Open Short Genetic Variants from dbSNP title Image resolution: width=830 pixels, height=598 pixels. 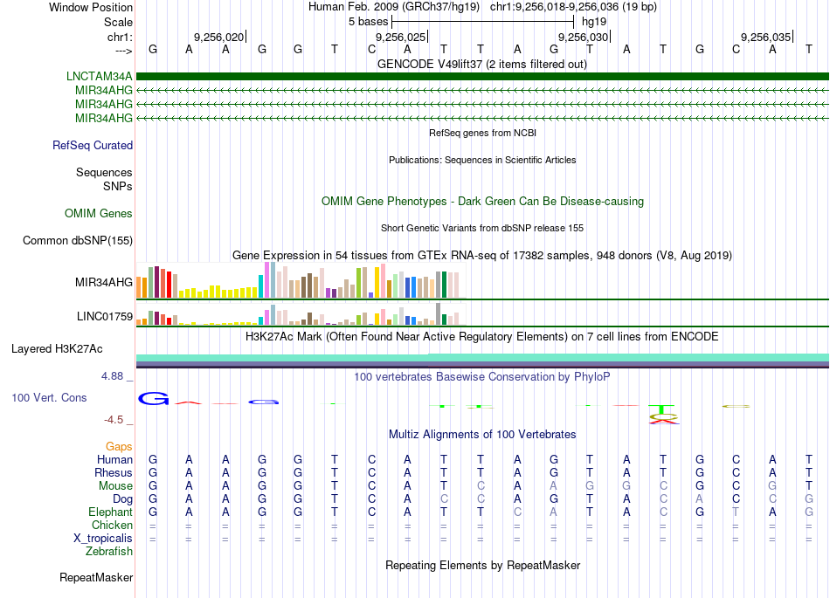click(x=482, y=228)
